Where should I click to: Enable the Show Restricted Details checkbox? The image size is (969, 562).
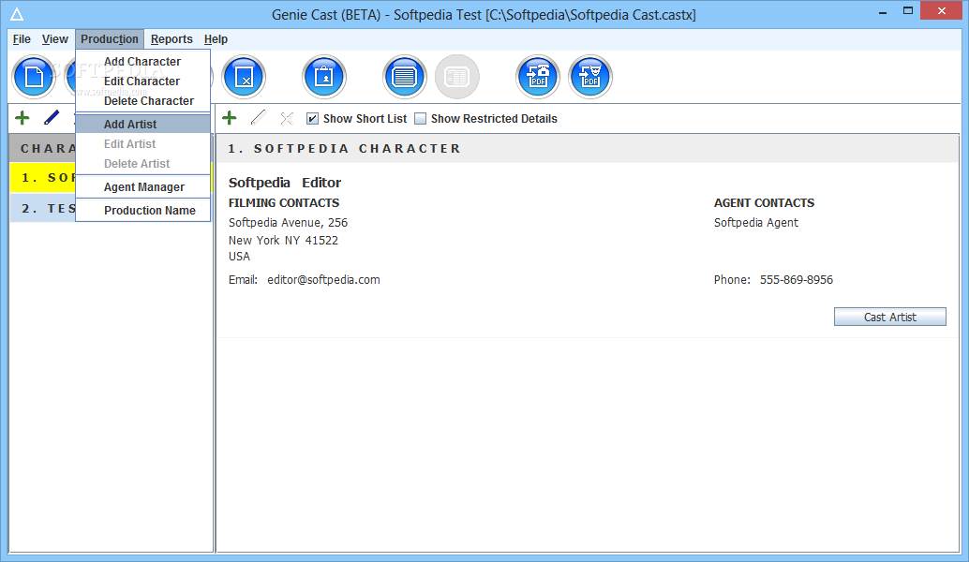tap(420, 119)
